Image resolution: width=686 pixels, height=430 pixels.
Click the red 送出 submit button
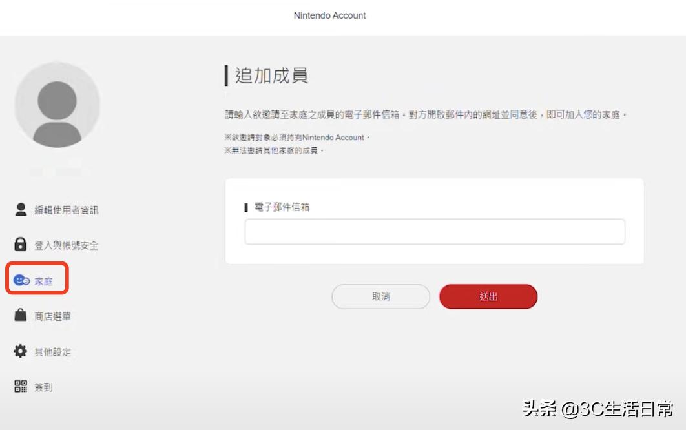click(488, 296)
